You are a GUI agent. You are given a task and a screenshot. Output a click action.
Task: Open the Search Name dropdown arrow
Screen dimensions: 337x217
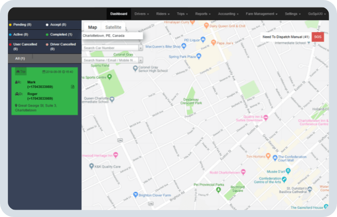(x=141, y=60)
